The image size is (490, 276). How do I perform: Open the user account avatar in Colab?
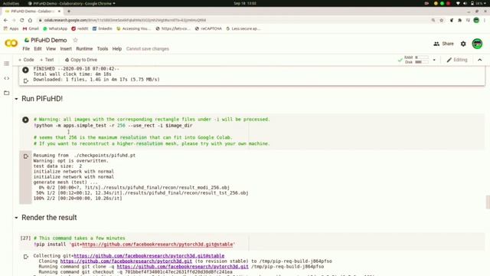477,44
